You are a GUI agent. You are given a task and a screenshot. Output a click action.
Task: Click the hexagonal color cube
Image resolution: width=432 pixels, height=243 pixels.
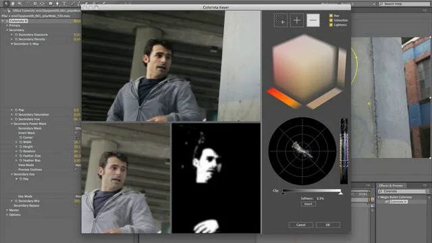tap(304, 67)
